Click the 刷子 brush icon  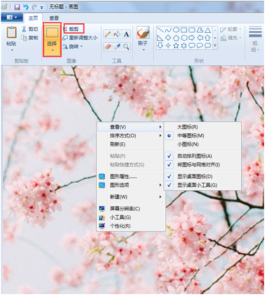tap(143, 32)
